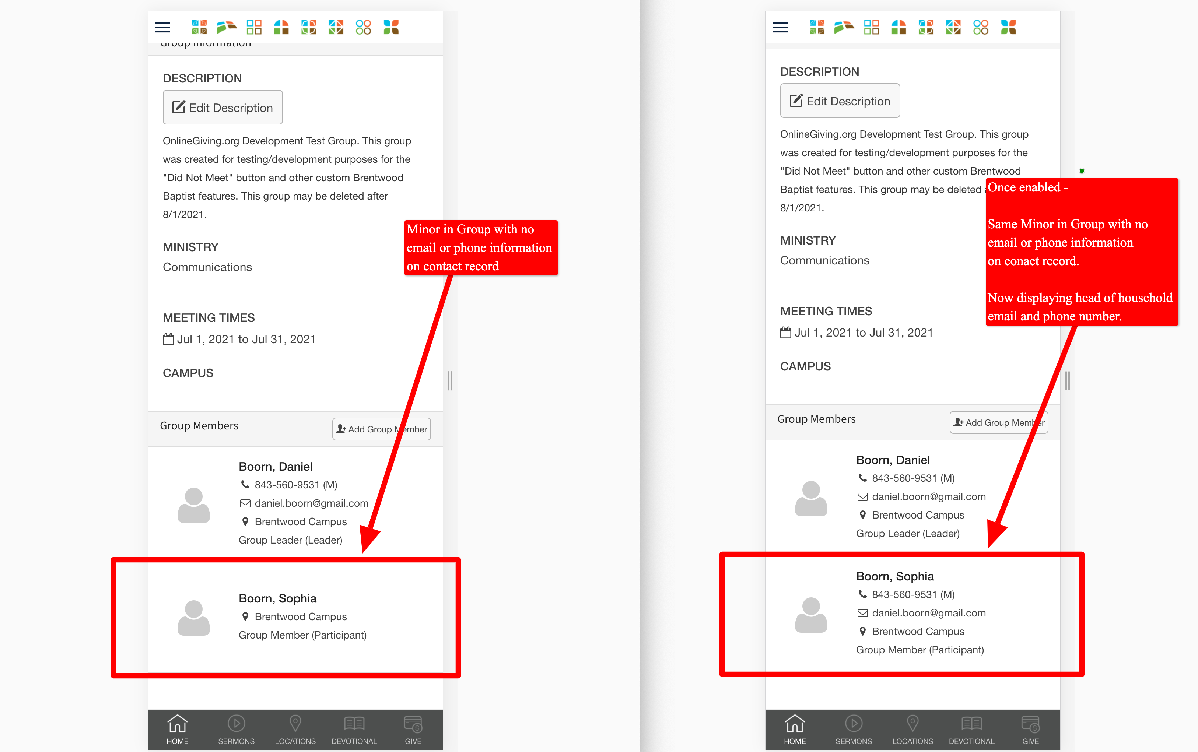Click four-hollow-squares logo in left phone view
The image size is (1198, 752).
tap(254, 27)
